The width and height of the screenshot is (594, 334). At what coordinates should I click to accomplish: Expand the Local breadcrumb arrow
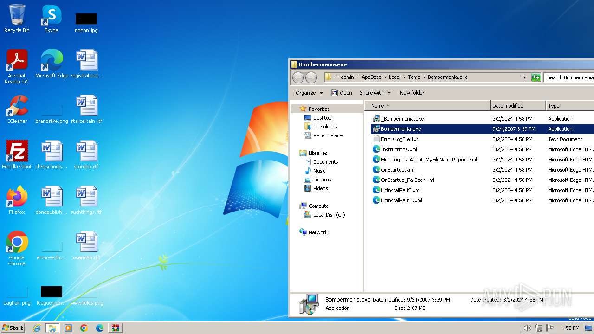click(x=404, y=77)
